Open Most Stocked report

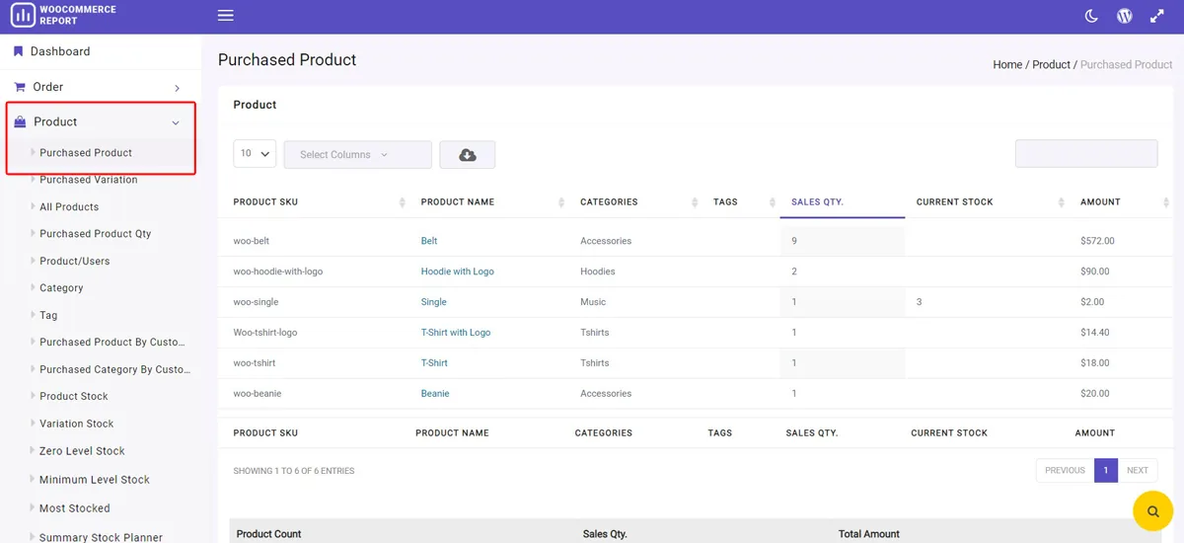tap(75, 508)
